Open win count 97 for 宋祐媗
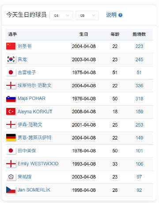The image size is (159, 203). coord(139,177)
